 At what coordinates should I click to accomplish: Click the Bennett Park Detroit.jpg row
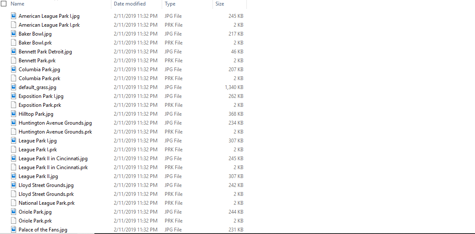click(127, 52)
